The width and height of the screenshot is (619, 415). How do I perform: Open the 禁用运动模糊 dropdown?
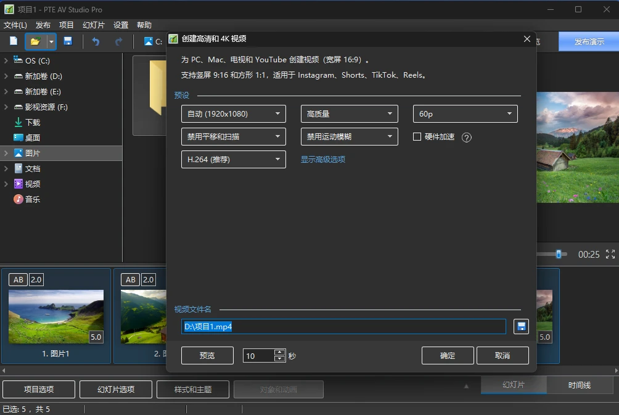pos(349,137)
